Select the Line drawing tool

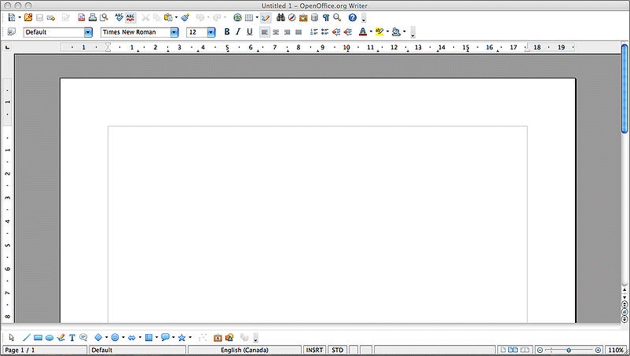point(26,338)
